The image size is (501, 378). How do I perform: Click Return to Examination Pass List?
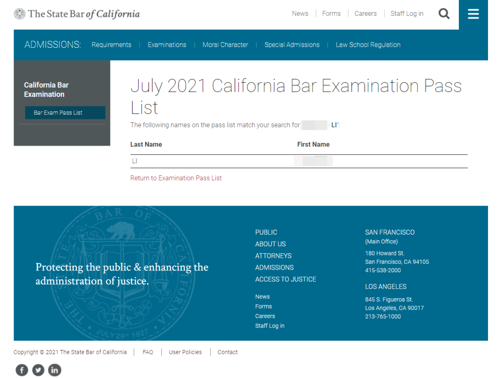pyautogui.click(x=176, y=178)
